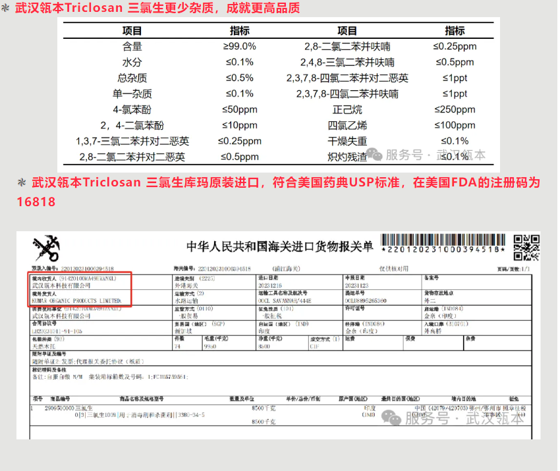Click the '≤0.5ppm' value for 2,4,8-三氯二苯并呋喃
Screen dimensions: 560x471
pyautogui.click(x=455, y=62)
